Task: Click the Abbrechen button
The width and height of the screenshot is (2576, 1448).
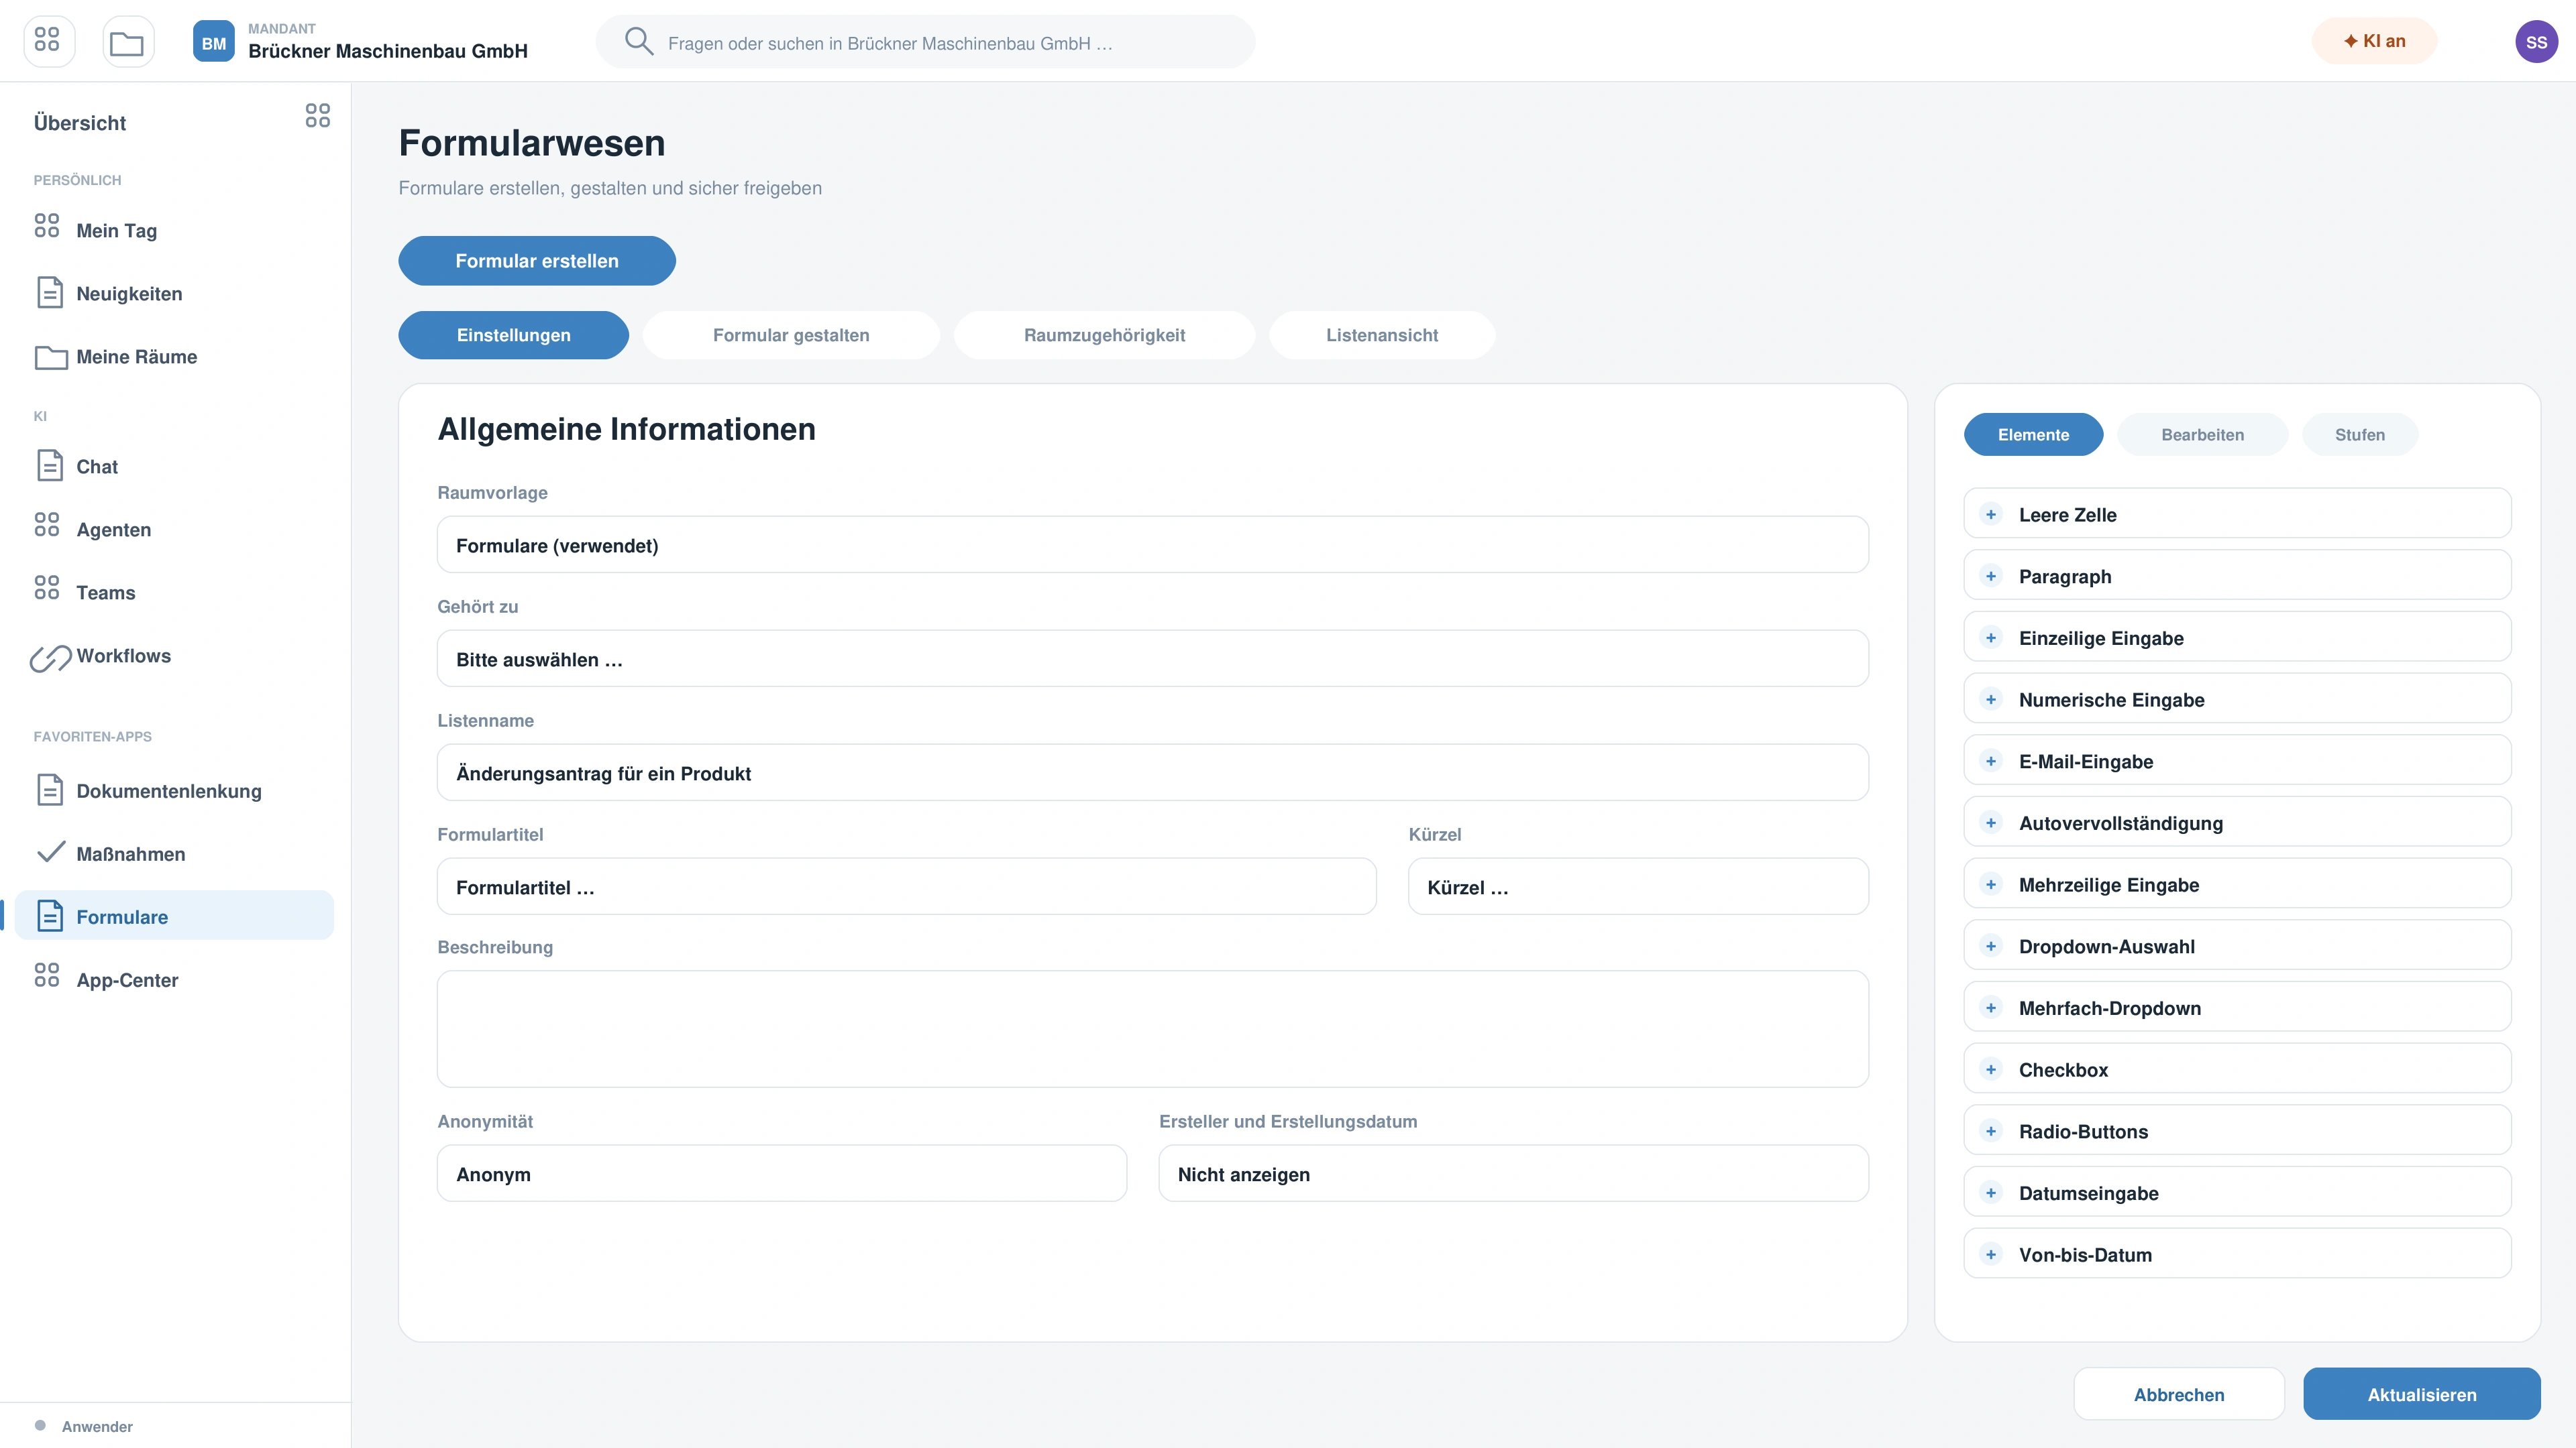Action: point(2178,1393)
